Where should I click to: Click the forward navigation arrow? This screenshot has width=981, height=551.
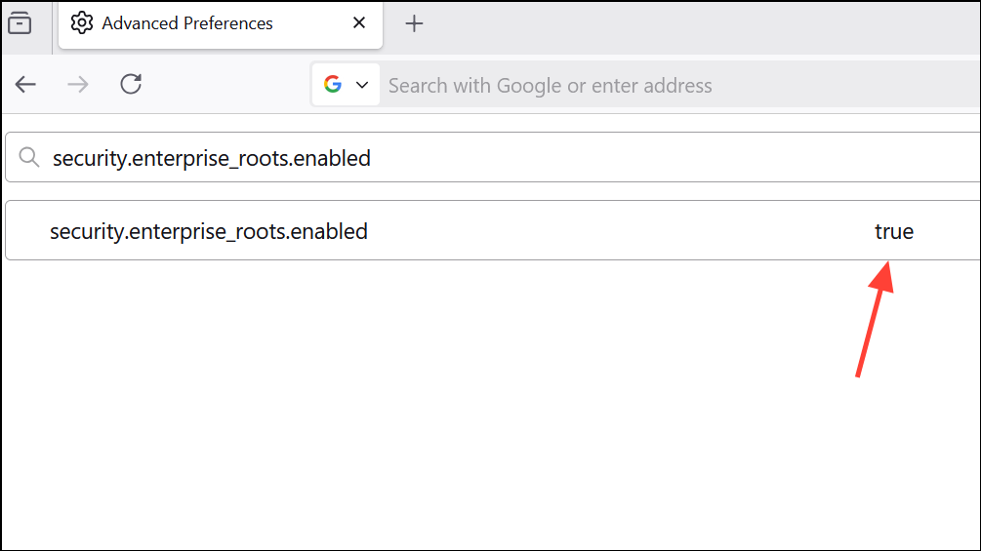pyautogui.click(x=78, y=85)
